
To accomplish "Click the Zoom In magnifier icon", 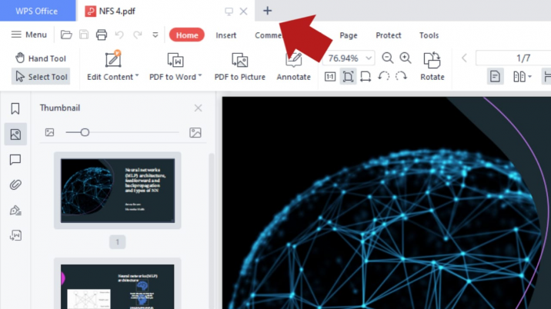I will tap(406, 58).
